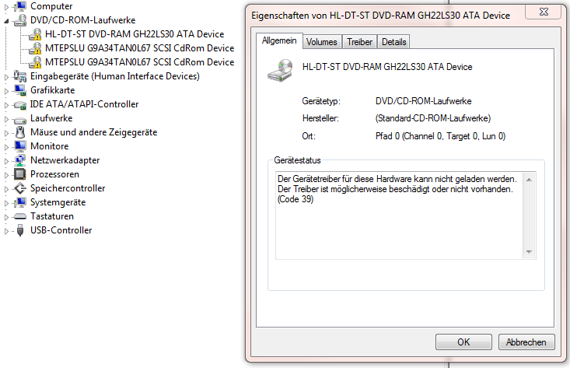Viewport: 570px width, 368px height.
Task: Select the Grafikkarte display adapter icon
Action: 19,89
